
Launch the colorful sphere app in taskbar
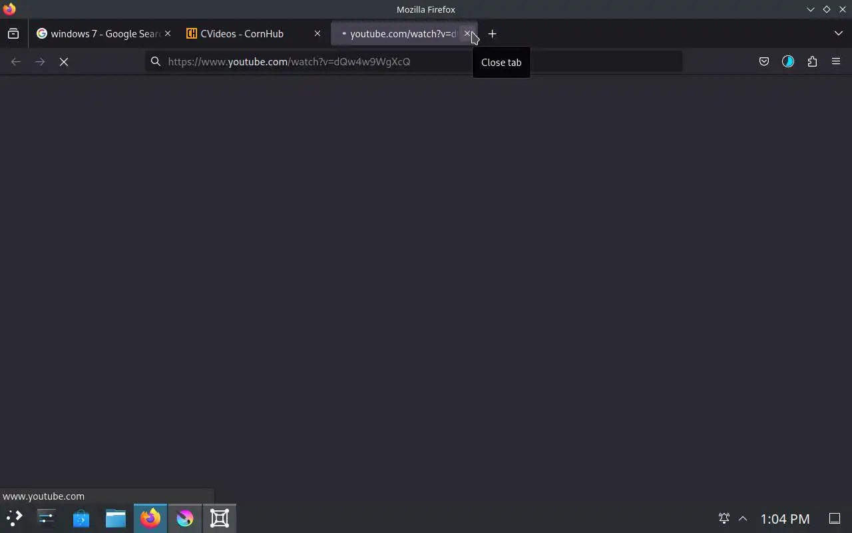[185, 518]
